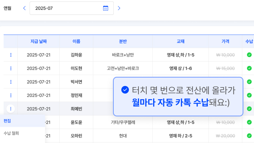Select 편집 in the context menu
The height and width of the screenshot is (143, 254).
tap(22, 121)
